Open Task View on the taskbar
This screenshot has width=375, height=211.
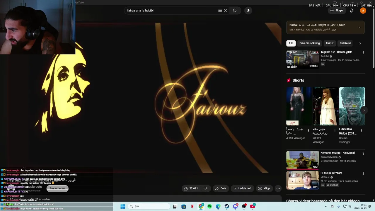[175, 206]
